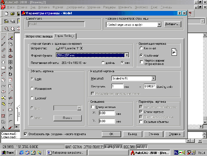207x156 pixels.
Task: Click the Zoom Realtime magnifier icon
Action: pyautogui.click(x=7, y=29)
